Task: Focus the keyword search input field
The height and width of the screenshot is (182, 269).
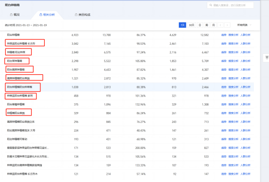Action: point(230,5)
